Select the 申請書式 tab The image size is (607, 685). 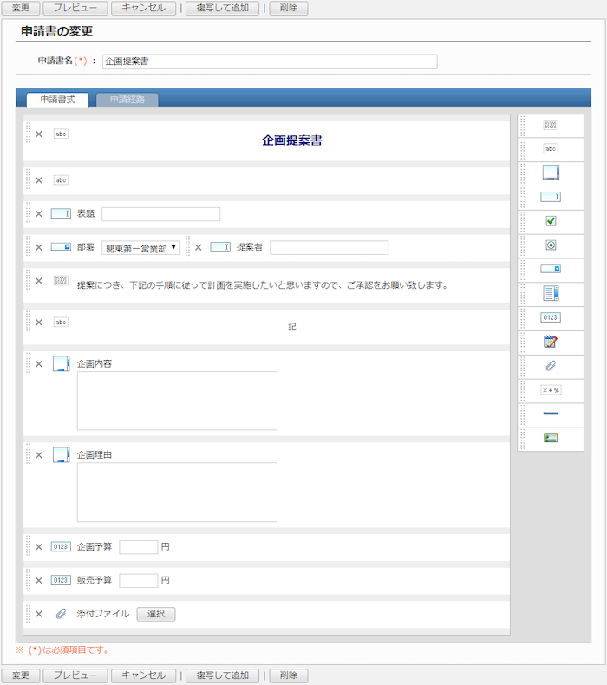[x=57, y=100]
